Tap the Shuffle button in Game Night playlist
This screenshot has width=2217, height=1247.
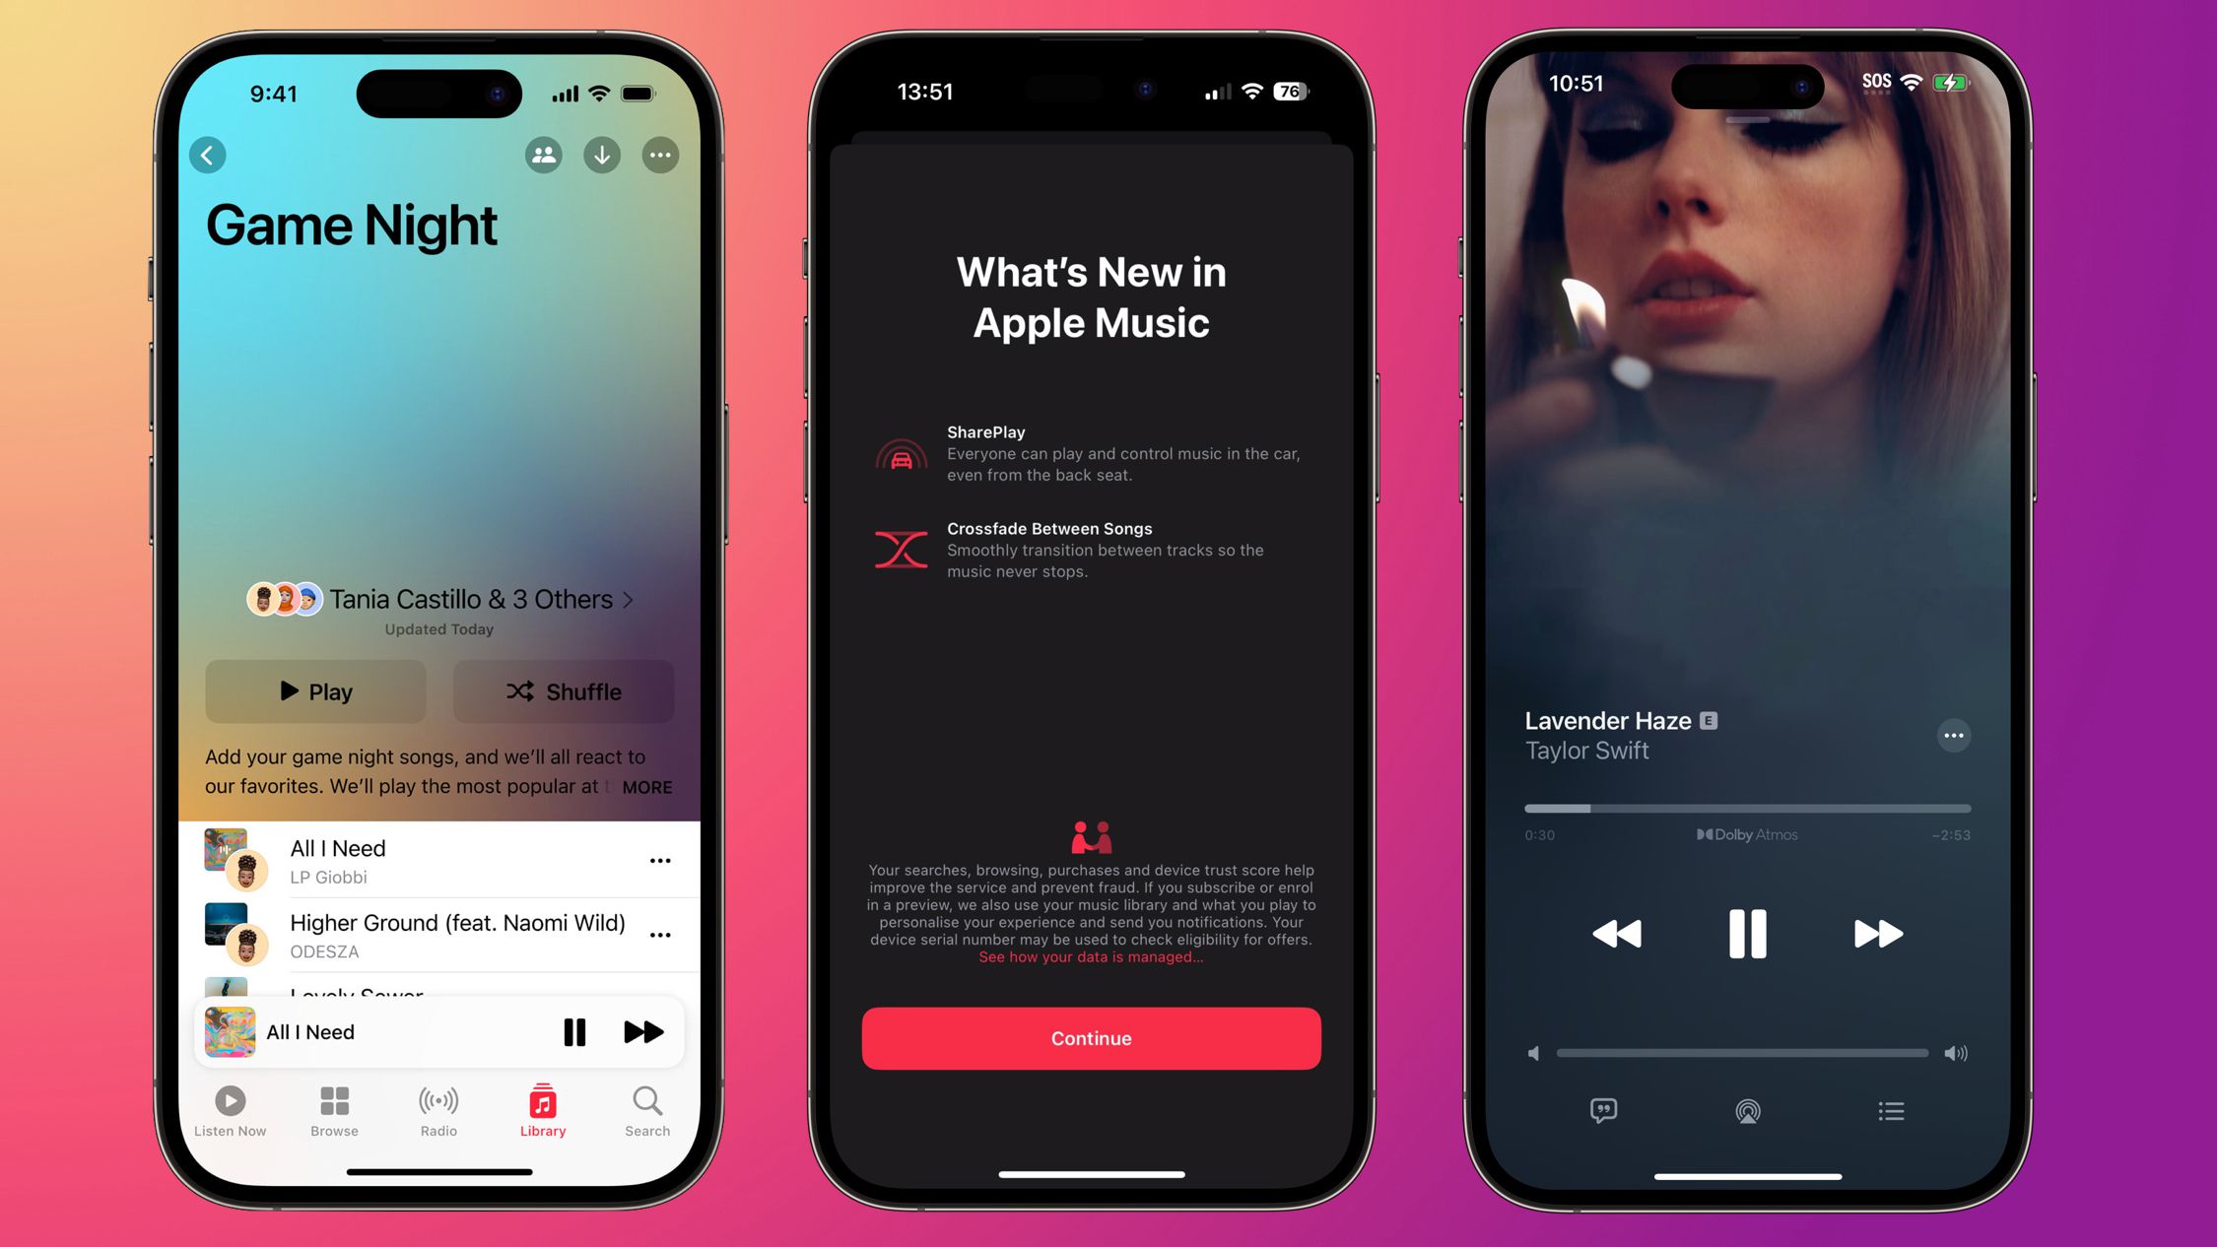tap(564, 691)
